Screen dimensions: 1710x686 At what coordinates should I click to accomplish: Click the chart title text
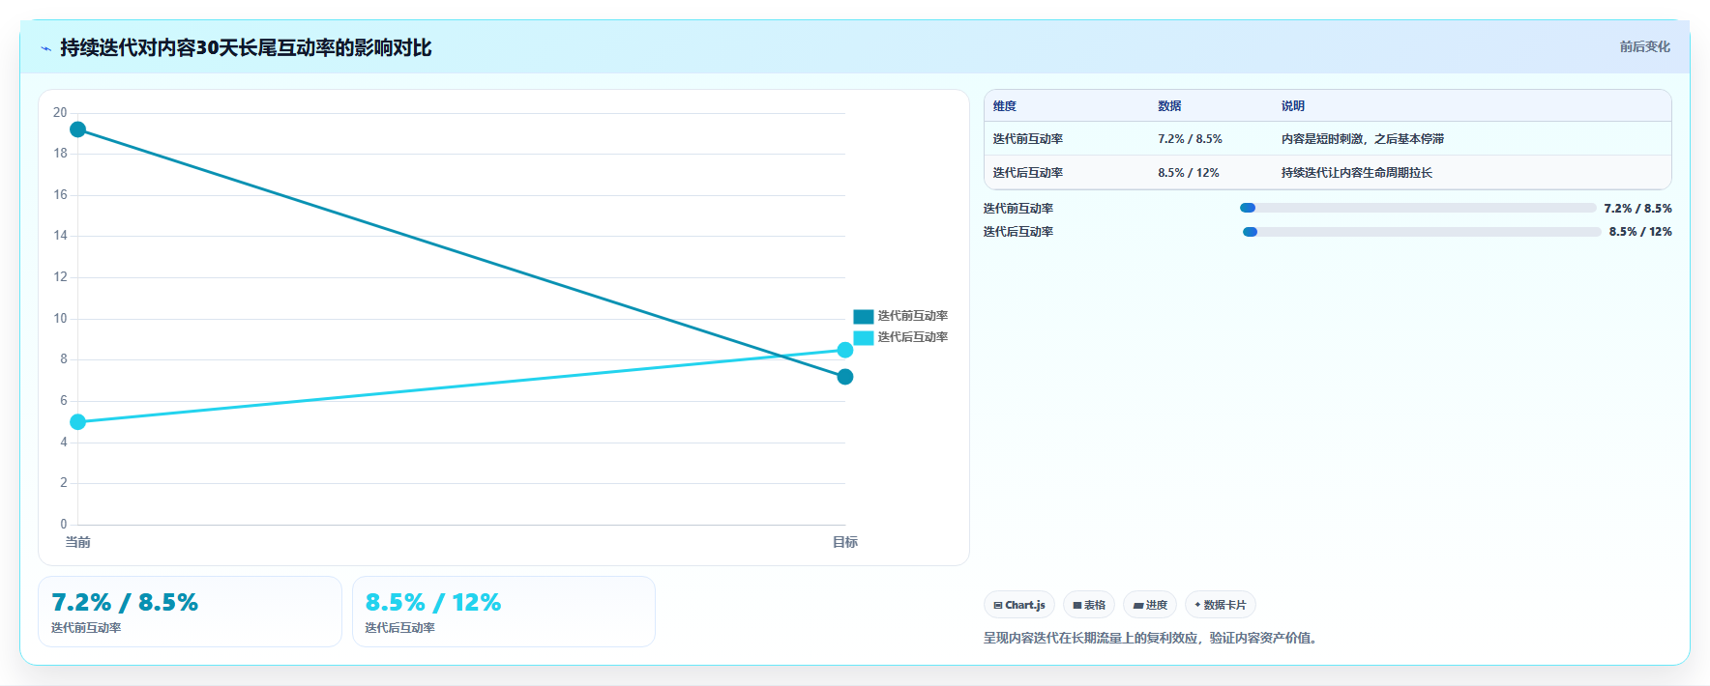[x=246, y=47]
